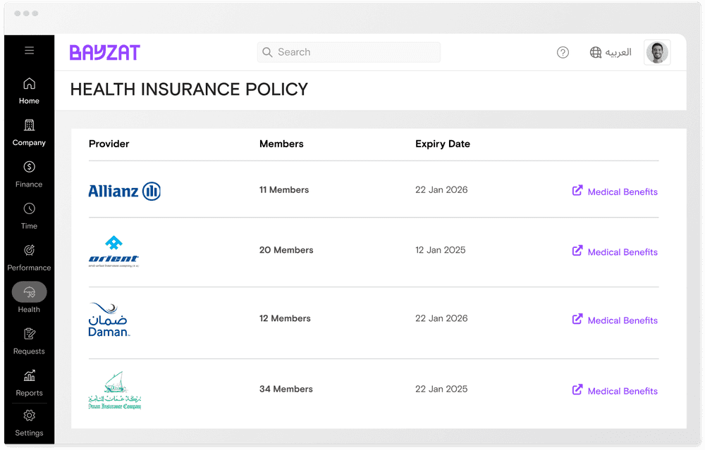Open the Performance target icon
The height and width of the screenshot is (450, 705).
click(x=29, y=251)
